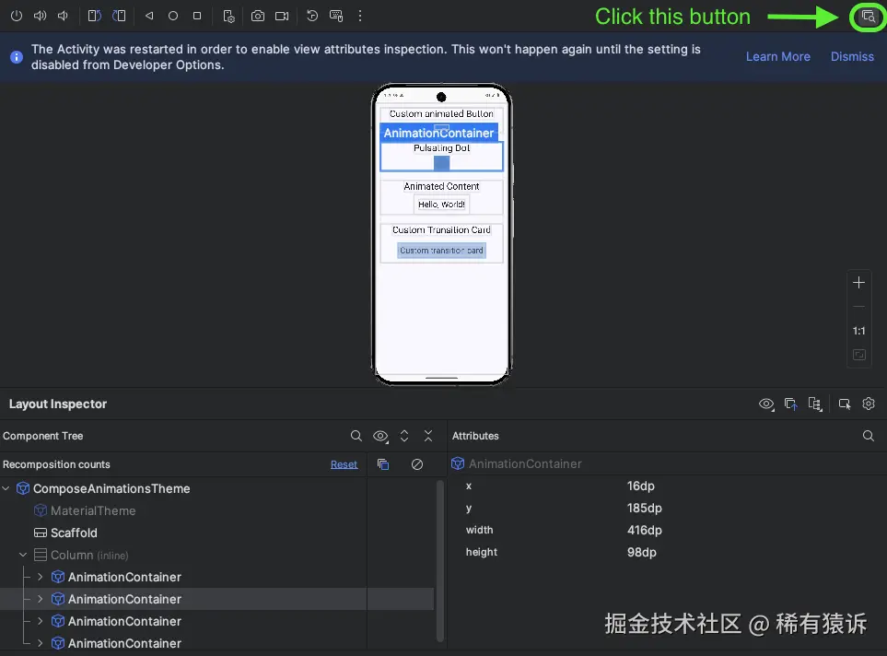Set zoom to 1:1 scale
Viewport: 887px width, 656px height.
coord(858,330)
